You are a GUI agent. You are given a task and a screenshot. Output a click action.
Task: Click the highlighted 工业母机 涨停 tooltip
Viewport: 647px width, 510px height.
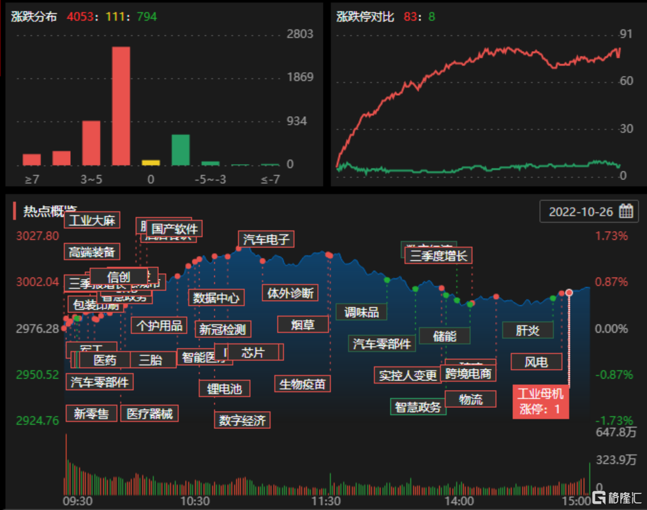pos(540,401)
